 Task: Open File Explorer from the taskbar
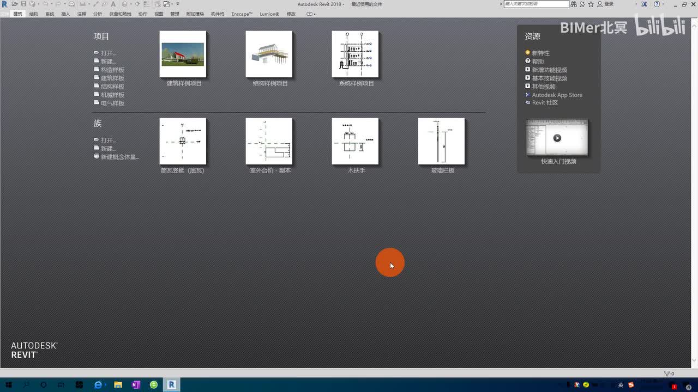(118, 385)
